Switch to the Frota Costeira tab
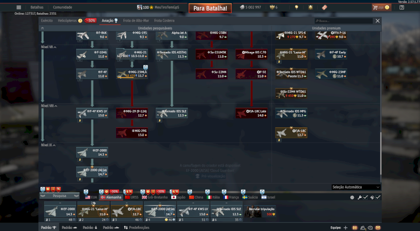 pyautogui.click(x=164, y=20)
